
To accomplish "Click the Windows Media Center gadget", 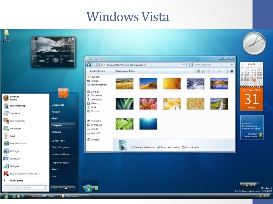I will point(252,128).
